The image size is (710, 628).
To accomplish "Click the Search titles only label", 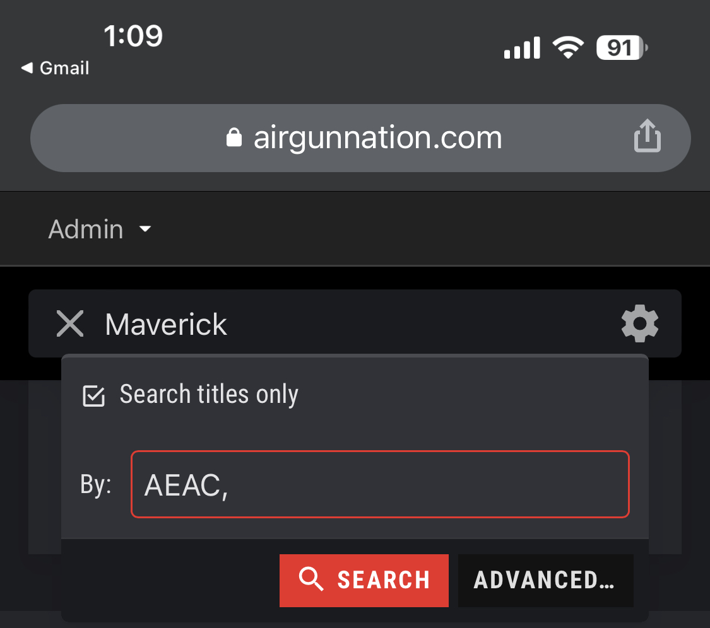I will point(209,394).
